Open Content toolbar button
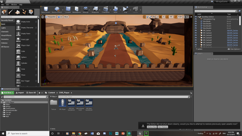The image size is (242, 136). click(x=68, y=10)
